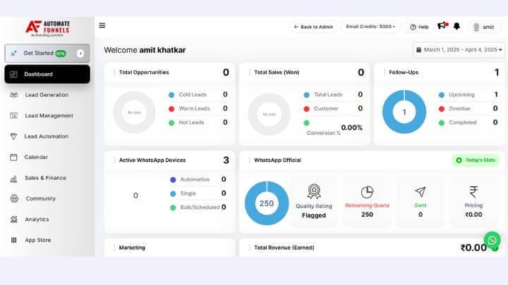Go to Sales & Finance section
Viewport: 508px width, 285px height.
click(x=44, y=178)
